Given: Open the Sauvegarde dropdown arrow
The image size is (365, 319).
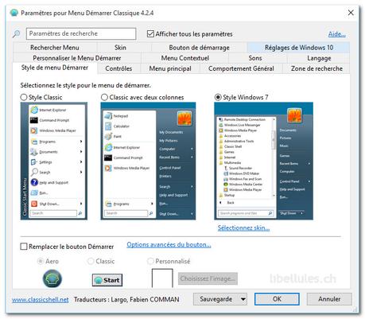Looking at the screenshot, I should [243, 299].
